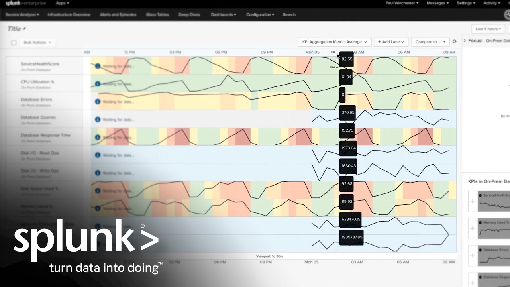Click the 1973.04 Read Ops value tooltip
The height and width of the screenshot is (287, 510).
point(348,148)
